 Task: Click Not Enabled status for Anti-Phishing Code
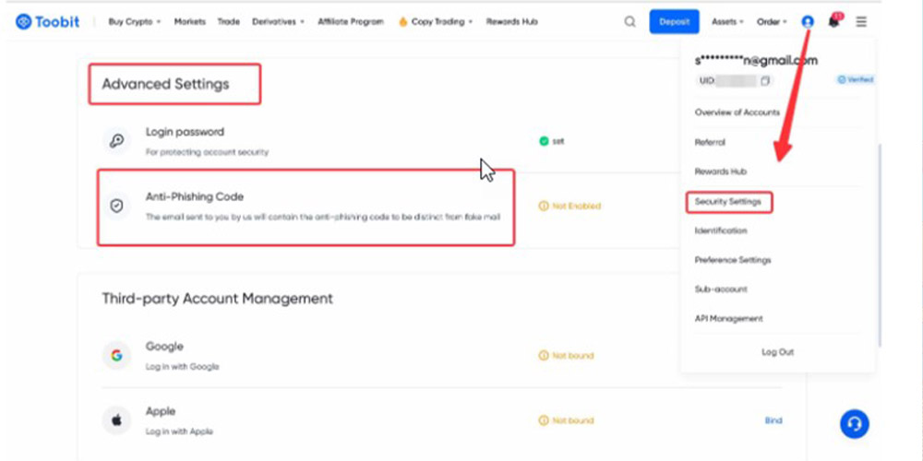[569, 206]
